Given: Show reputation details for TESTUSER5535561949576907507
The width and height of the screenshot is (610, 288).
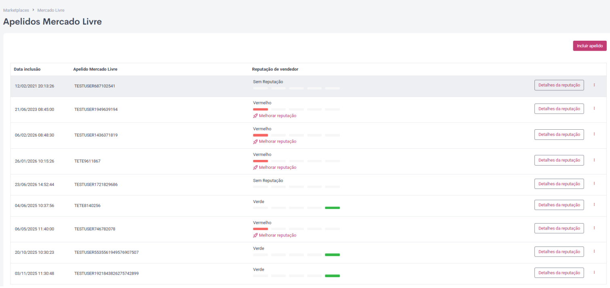Looking at the screenshot, I should click(x=559, y=252).
